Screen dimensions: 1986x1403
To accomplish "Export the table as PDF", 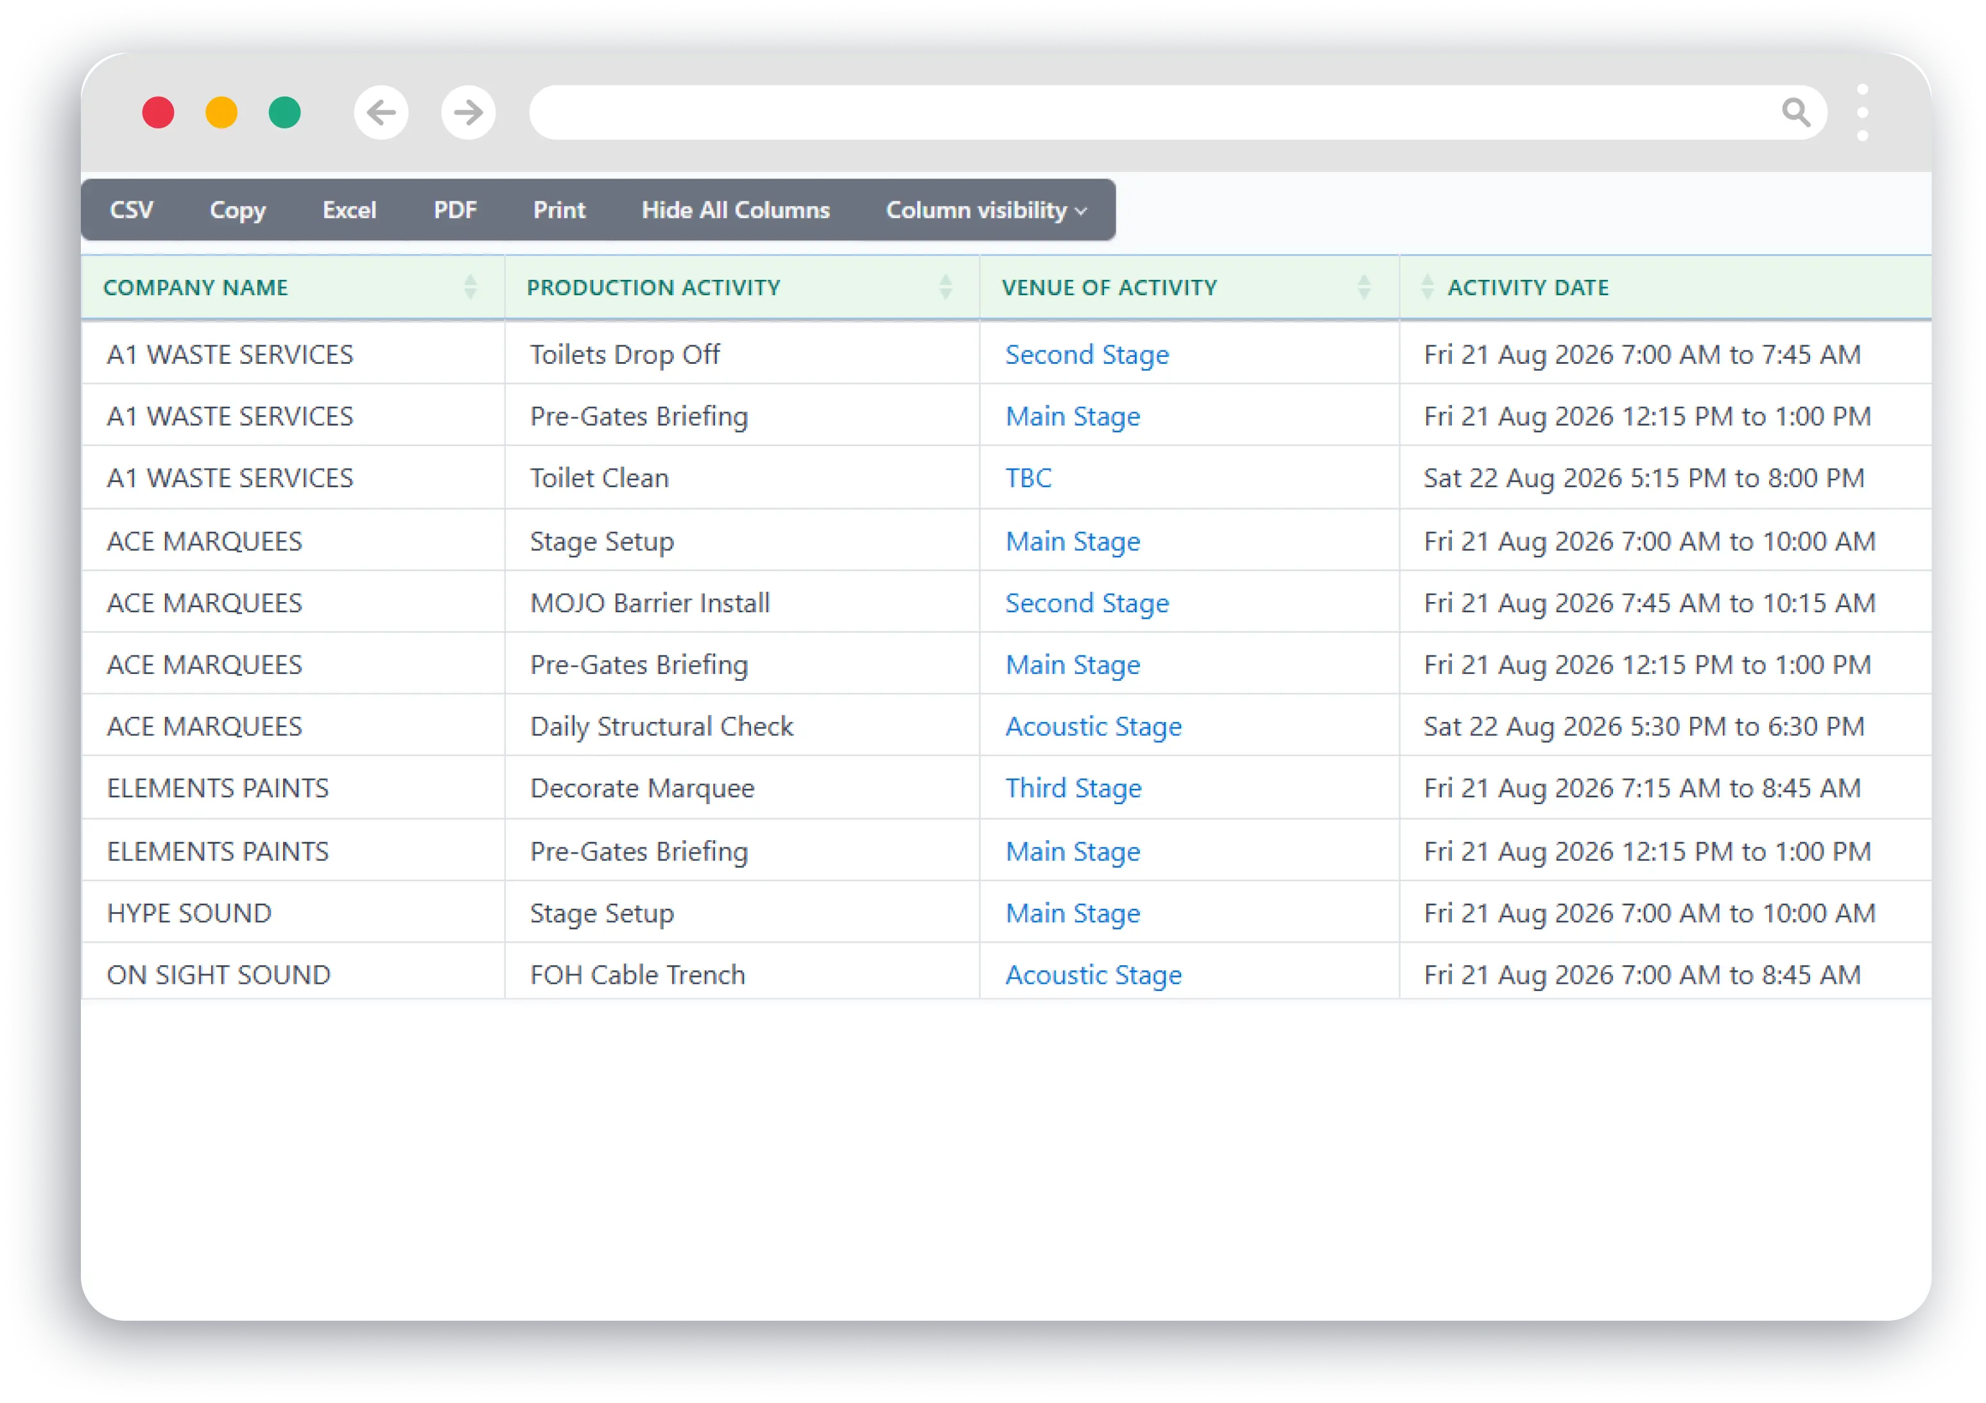I will (455, 209).
